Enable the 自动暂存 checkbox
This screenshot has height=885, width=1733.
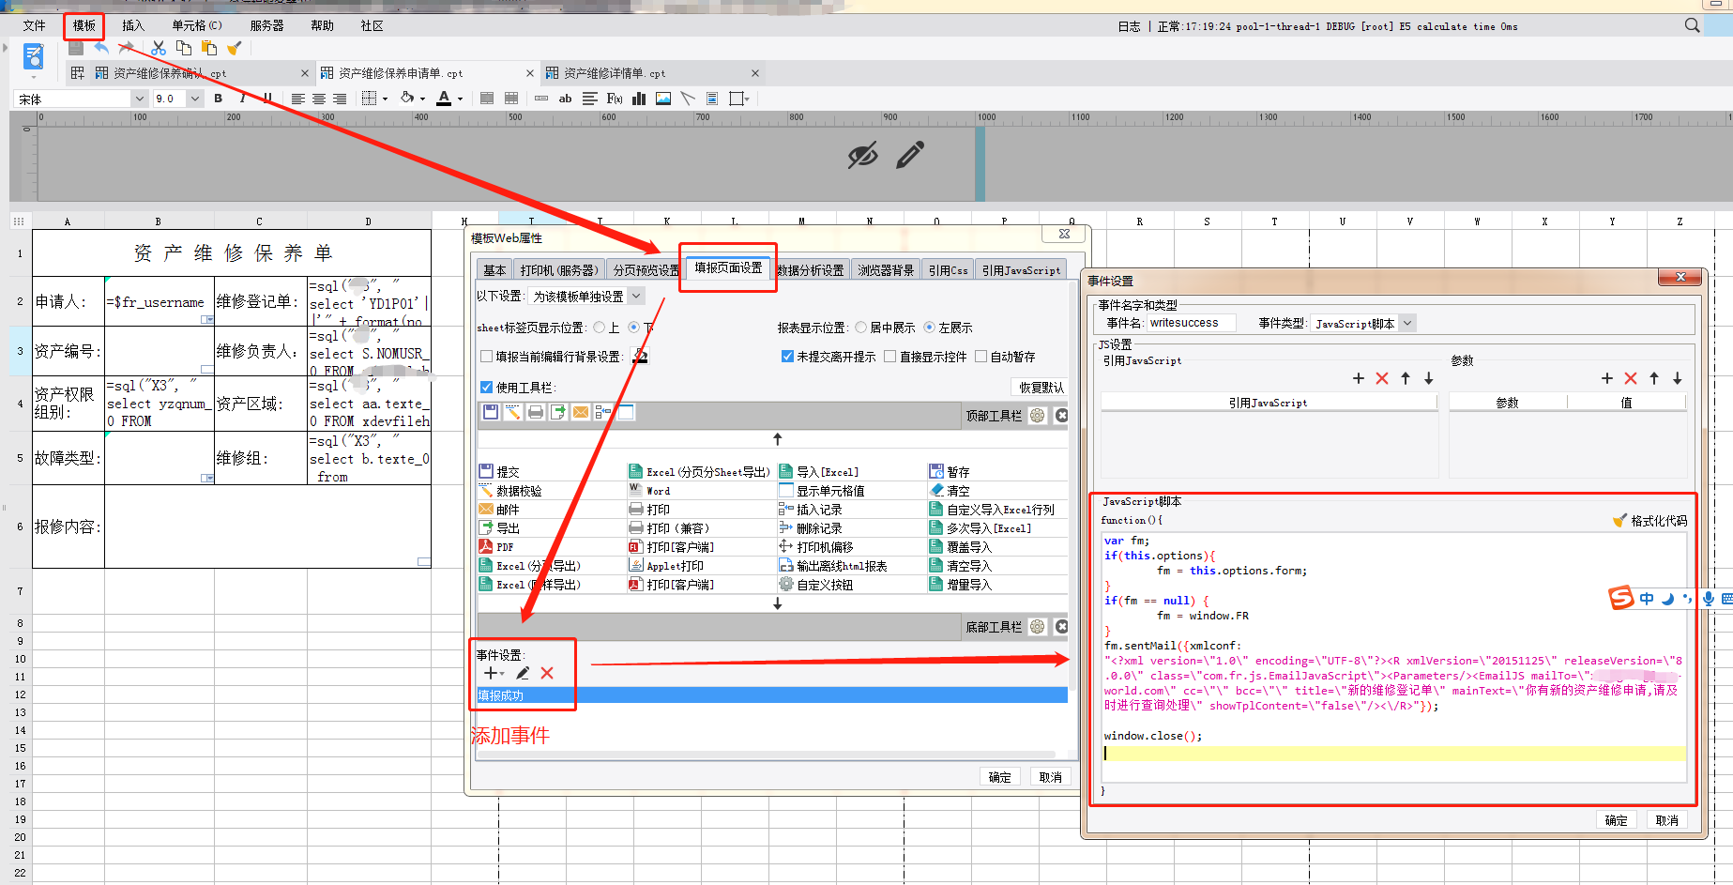[x=981, y=357]
